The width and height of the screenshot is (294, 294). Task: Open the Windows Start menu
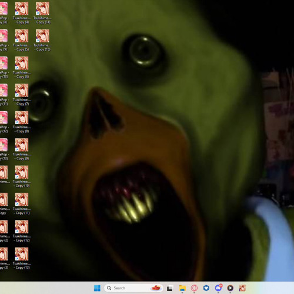pyautogui.click(x=97, y=288)
